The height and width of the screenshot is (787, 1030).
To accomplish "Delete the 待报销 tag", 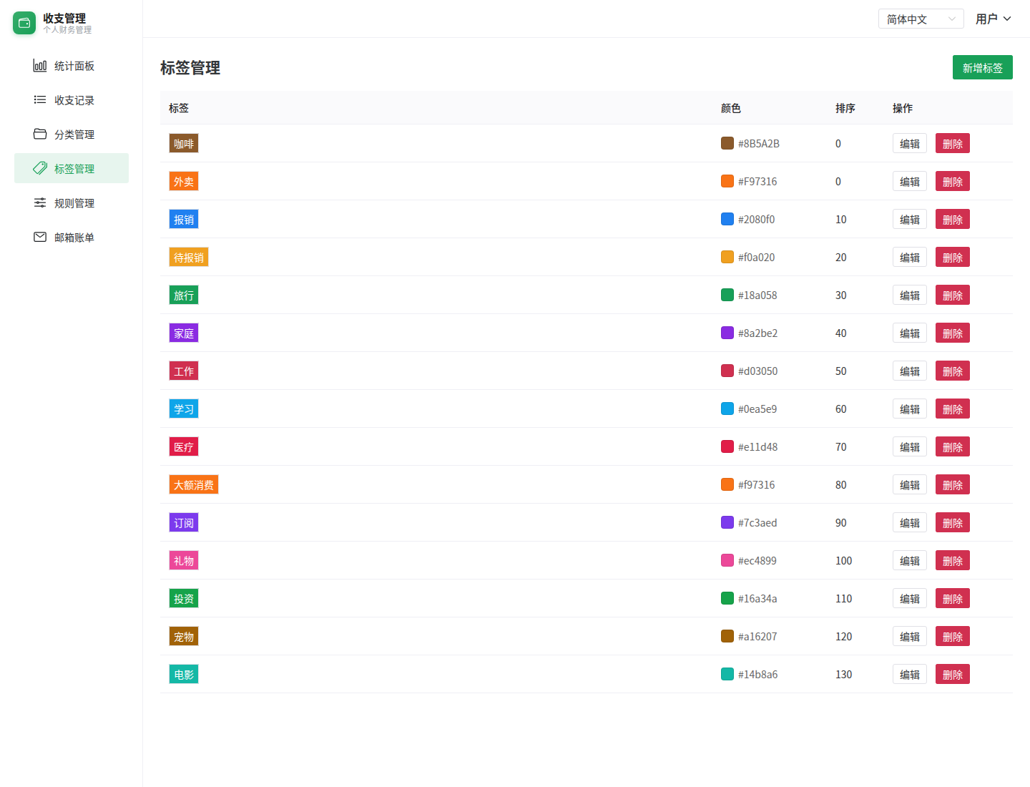I will point(953,257).
